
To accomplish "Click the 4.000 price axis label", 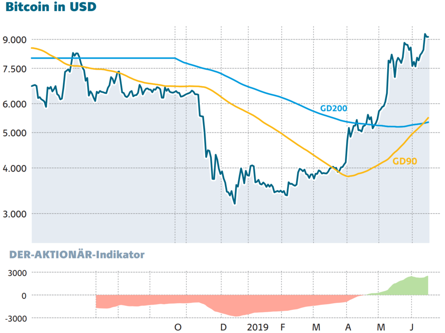I will point(15,168).
